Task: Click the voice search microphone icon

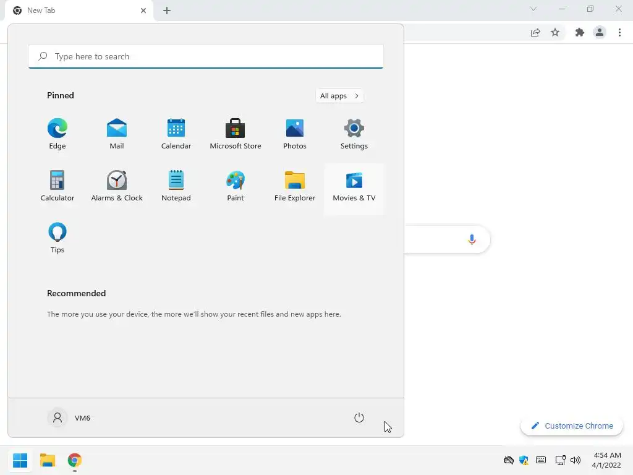Action: coord(472,239)
